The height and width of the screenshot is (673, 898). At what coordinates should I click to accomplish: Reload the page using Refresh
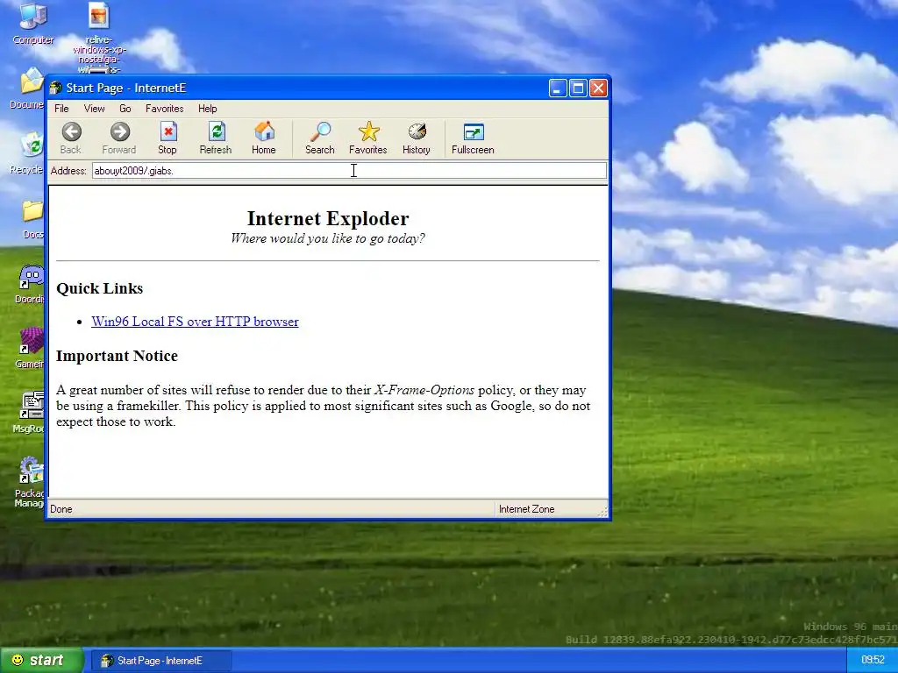pyautogui.click(x=216, y=138)
